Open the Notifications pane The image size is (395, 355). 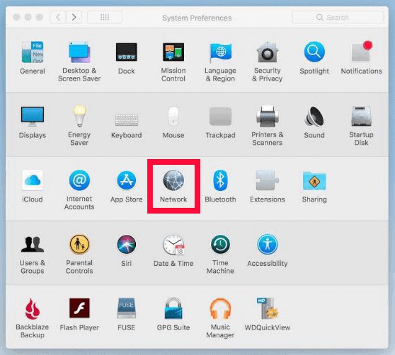tap(361, 58)
